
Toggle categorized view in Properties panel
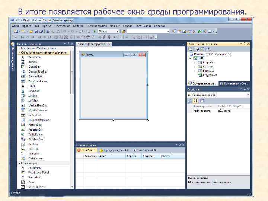(x=190, y=101)
